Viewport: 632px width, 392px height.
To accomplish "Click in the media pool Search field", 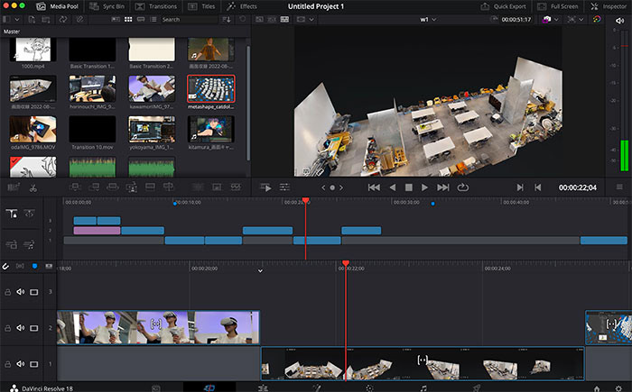I will coord(188,19).
